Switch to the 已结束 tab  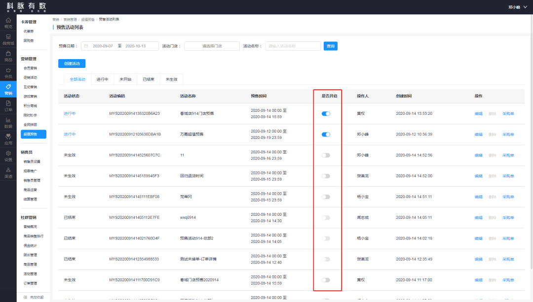(149, 79)
